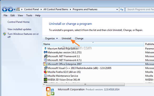The width and height of the screenshot is (154, 96).
Task: Click the horizontal scrollbar thumb
Action: pos(85,84)
